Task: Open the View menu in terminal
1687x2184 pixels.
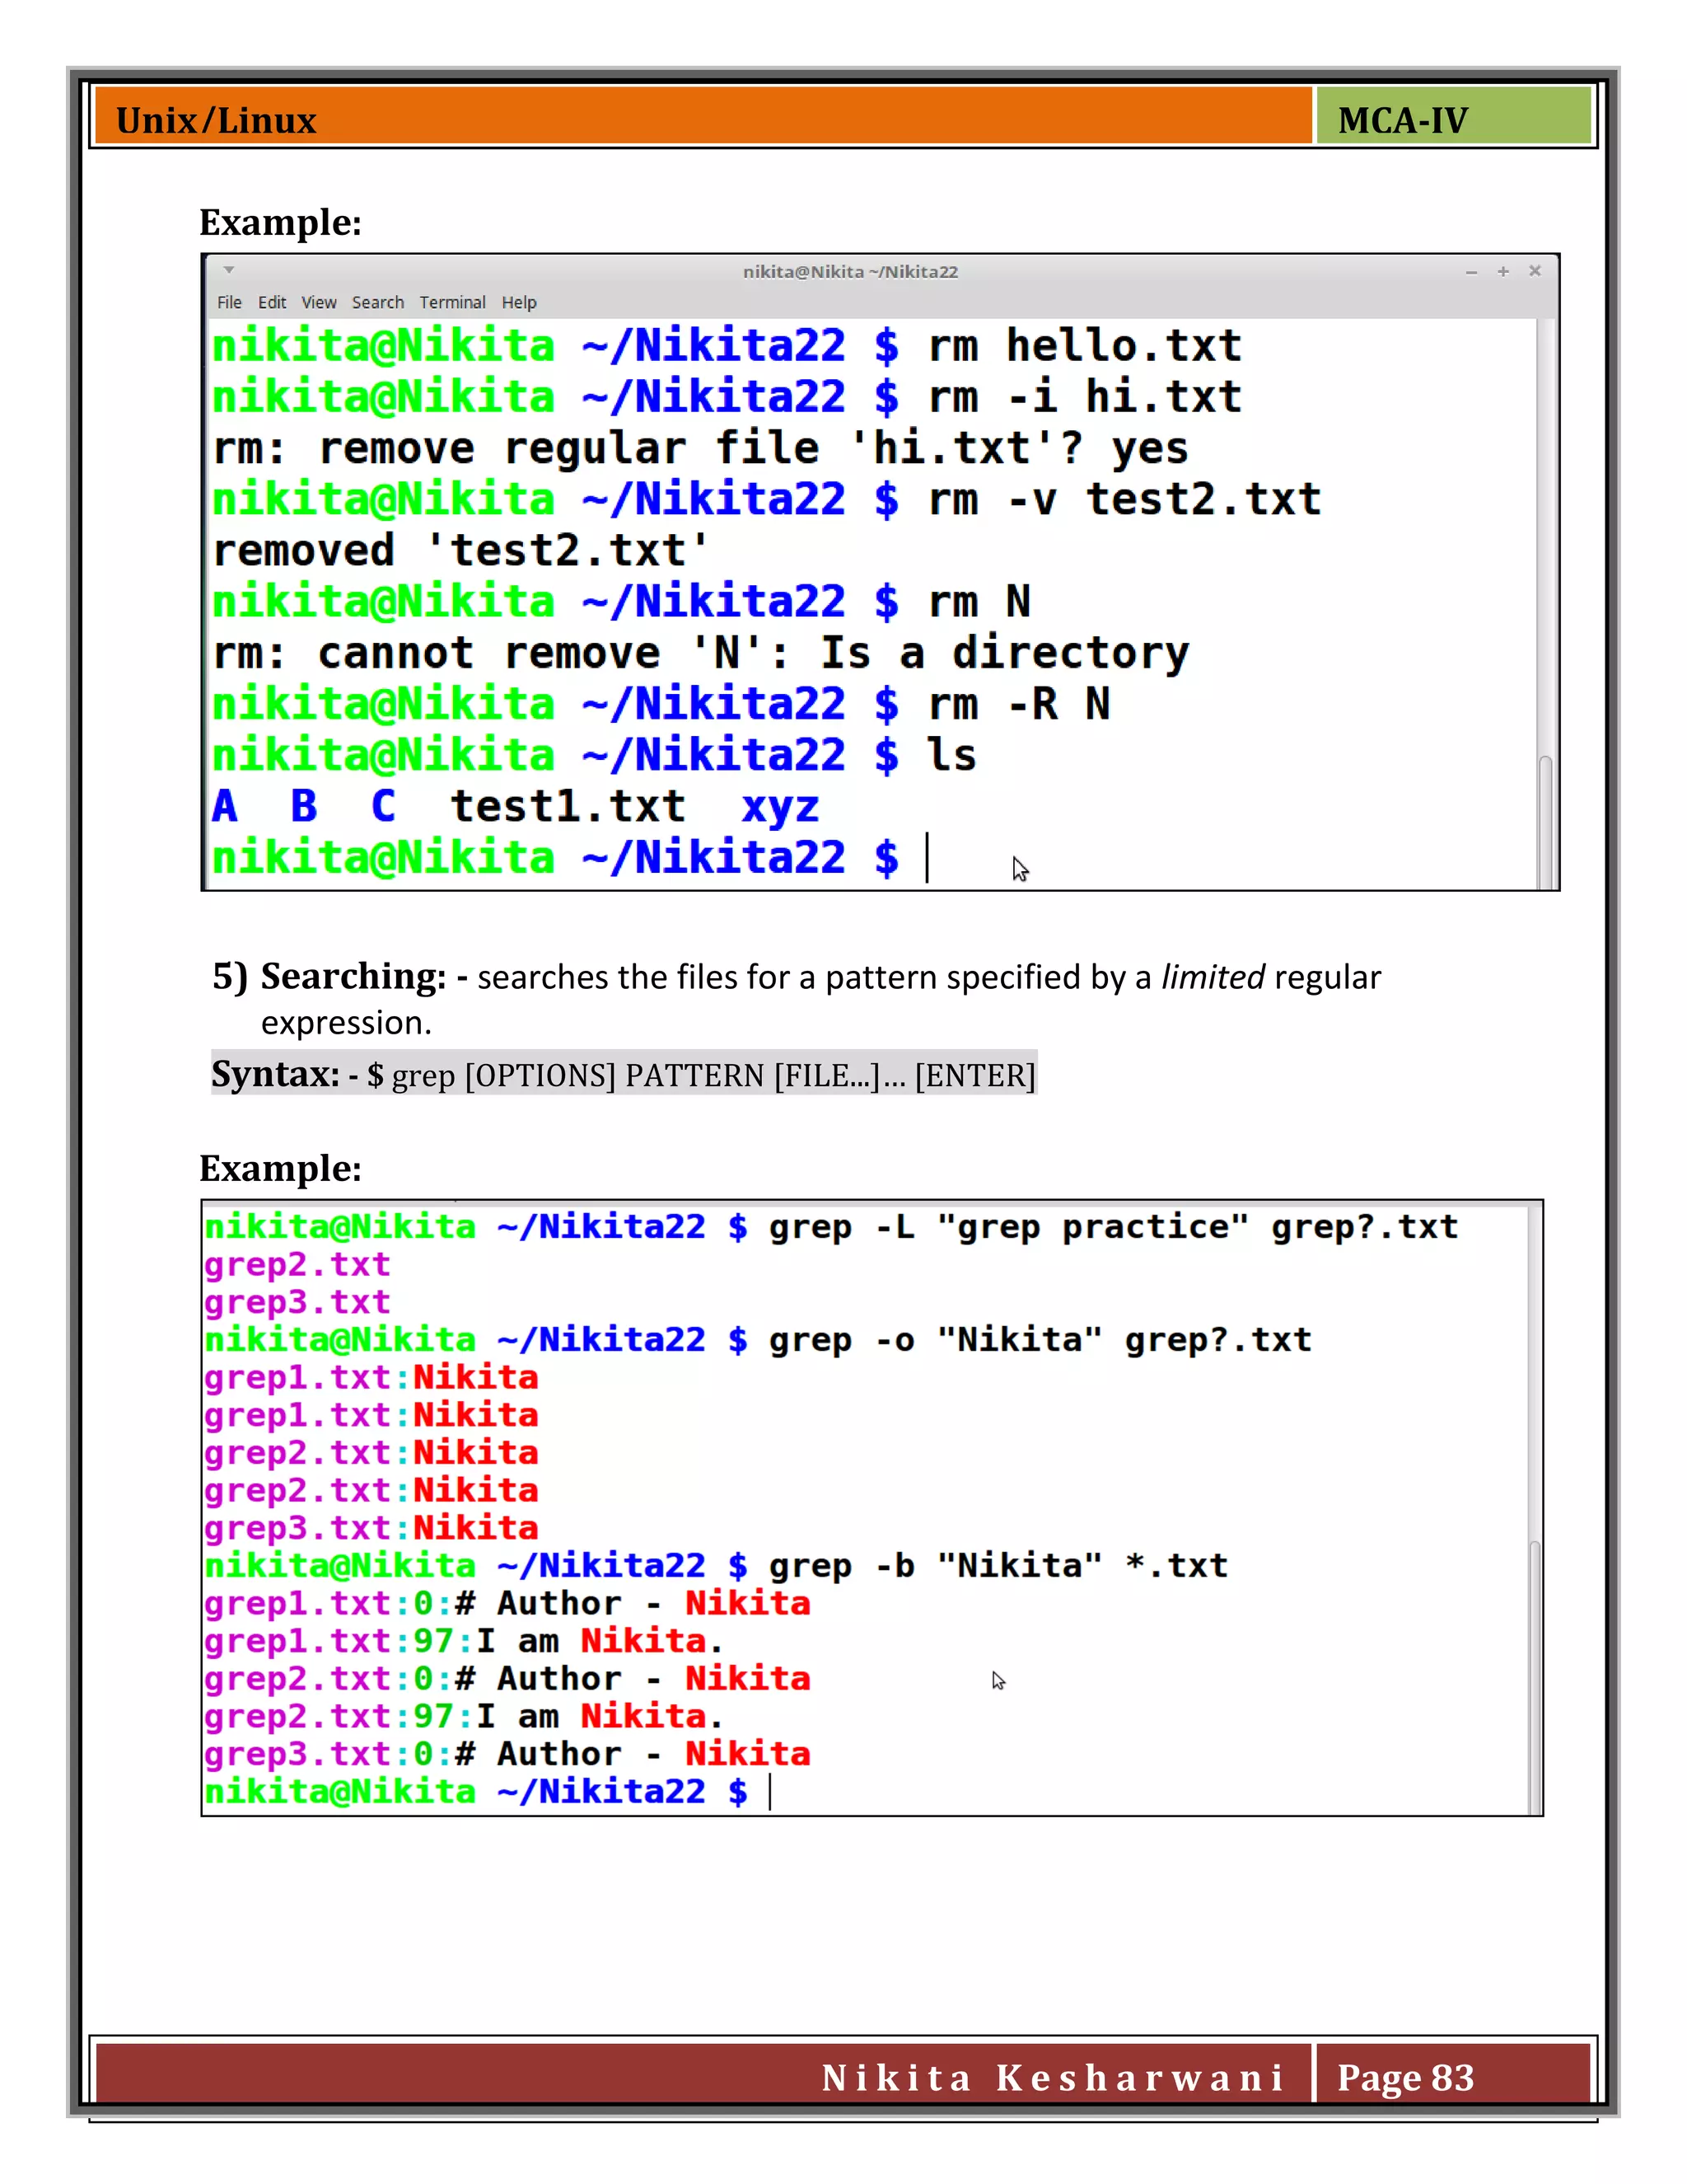Action: click(x=319, y=302)
